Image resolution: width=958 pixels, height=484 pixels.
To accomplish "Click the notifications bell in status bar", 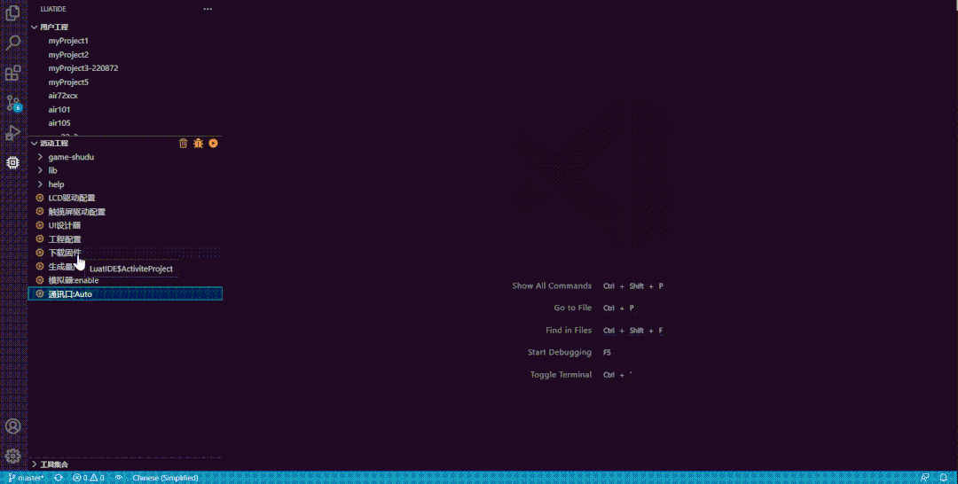I will (943, 478).
